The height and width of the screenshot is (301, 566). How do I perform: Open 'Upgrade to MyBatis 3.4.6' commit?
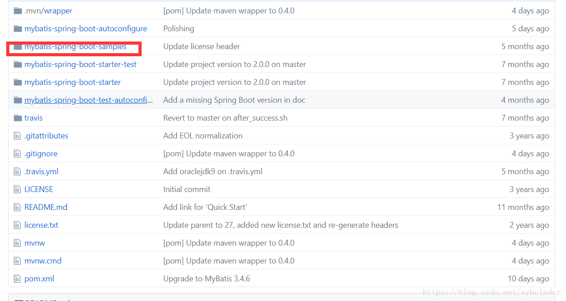click(x=207, y=279)
